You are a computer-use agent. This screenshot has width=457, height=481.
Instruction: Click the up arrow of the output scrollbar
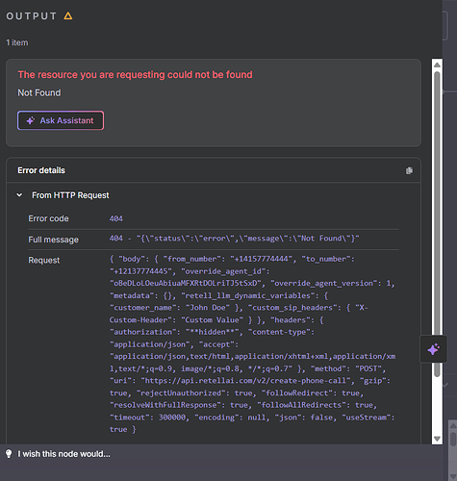pyautogui.click(x=437, y=64)
